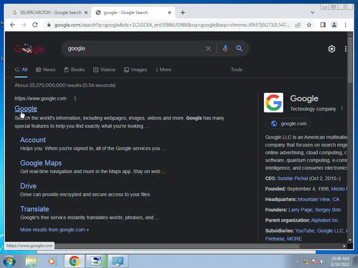View site information via the lock icon
The height and width of the screenshot is (268, 358).
tap(49, 25)
